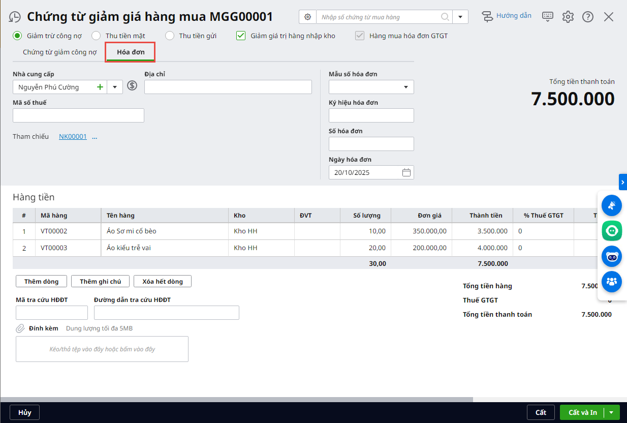Image resolution: width=627 pixels, height=423 pixels.
Task: Click the Thêm dòng button
Action: pyautogui.click(x=41, y=281)
